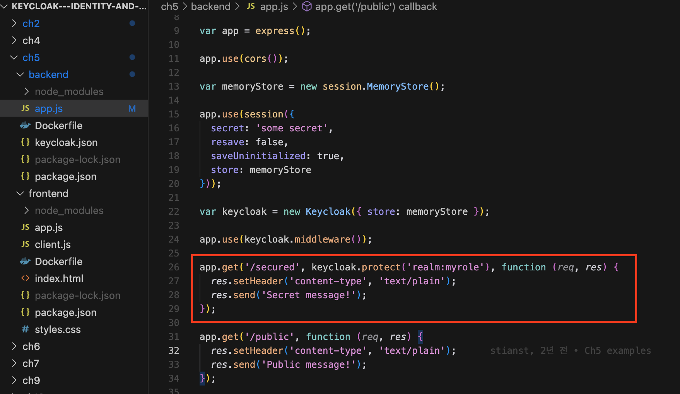
Task: Expand the ch6 folder chevron
Action: [14, 346]
